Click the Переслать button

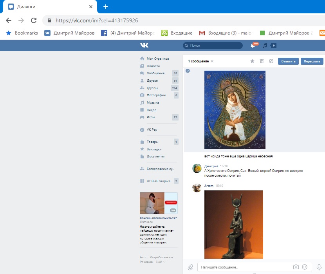click(x=312, y=61)
